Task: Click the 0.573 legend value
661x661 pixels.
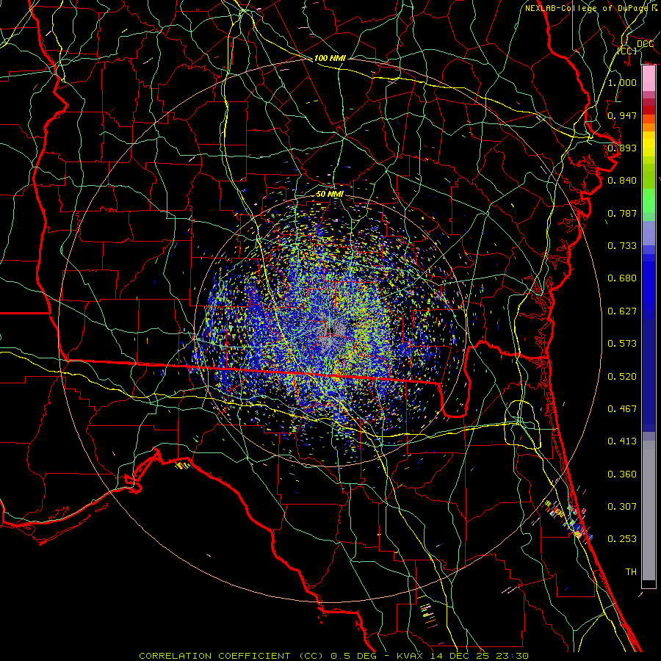Action: 622,344
